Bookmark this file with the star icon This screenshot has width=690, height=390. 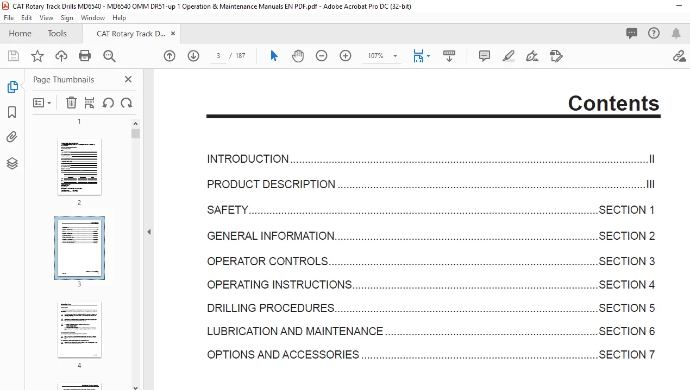[37, 56]
